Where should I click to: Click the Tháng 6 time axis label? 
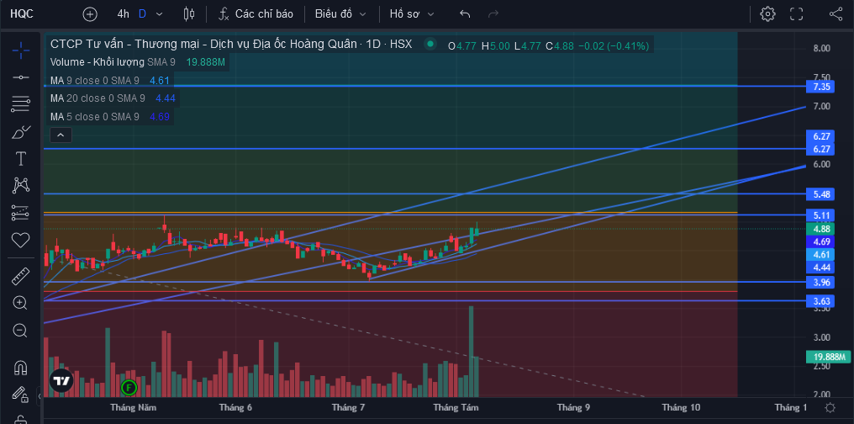coord(235,408)
